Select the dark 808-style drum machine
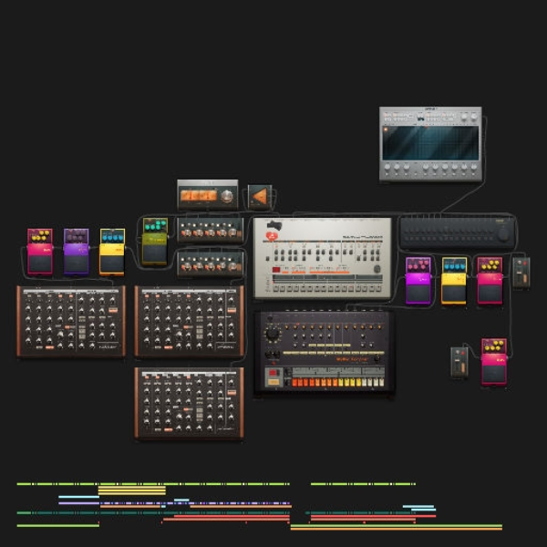The width and height of the screenshot is (547, 547). click(x=325, y=353)
